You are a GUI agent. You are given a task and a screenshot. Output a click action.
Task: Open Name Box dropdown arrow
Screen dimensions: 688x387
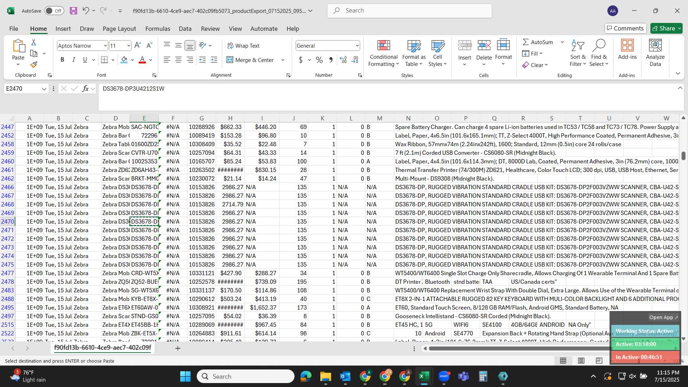click(x=44, y=89)
